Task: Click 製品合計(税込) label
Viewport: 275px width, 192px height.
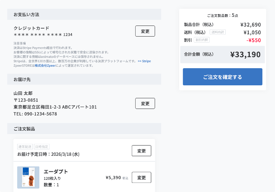Action: point(199,24)
